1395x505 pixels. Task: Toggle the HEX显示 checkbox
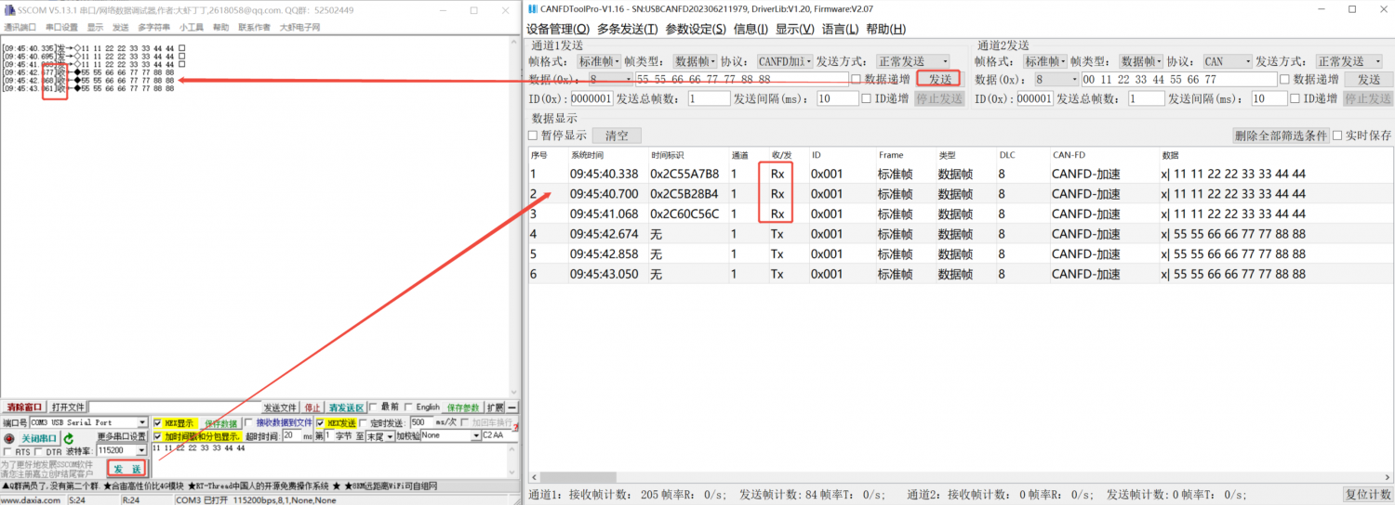[157, 423]
